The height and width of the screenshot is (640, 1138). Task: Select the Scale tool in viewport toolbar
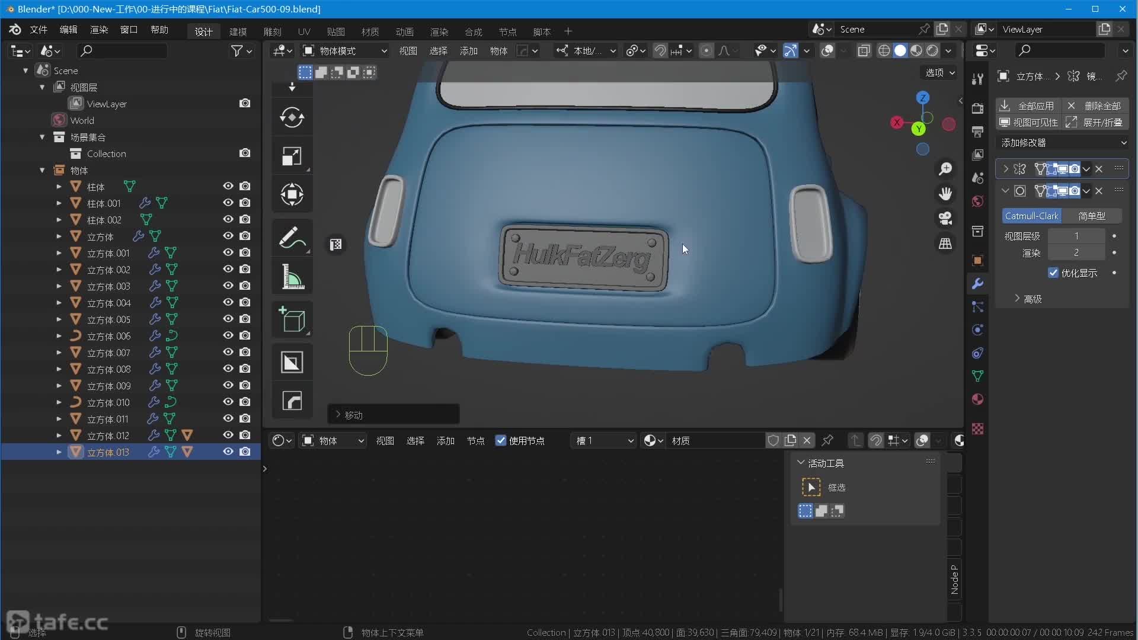[x=292, y=156]
